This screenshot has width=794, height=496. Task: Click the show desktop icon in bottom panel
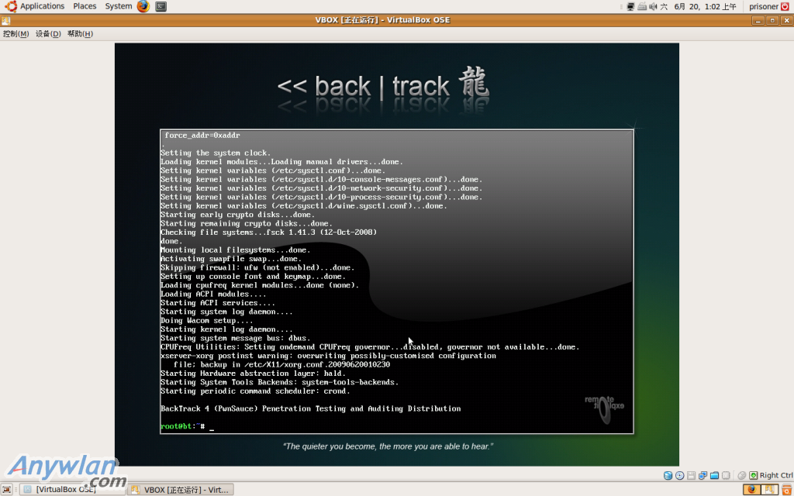[6, 490]
